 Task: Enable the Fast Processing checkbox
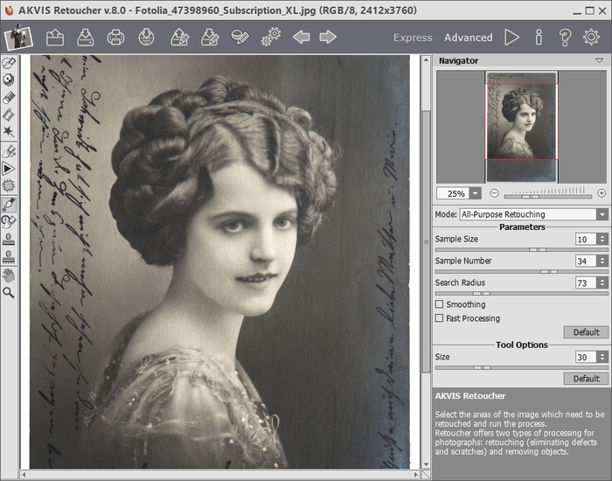[439, 318]
